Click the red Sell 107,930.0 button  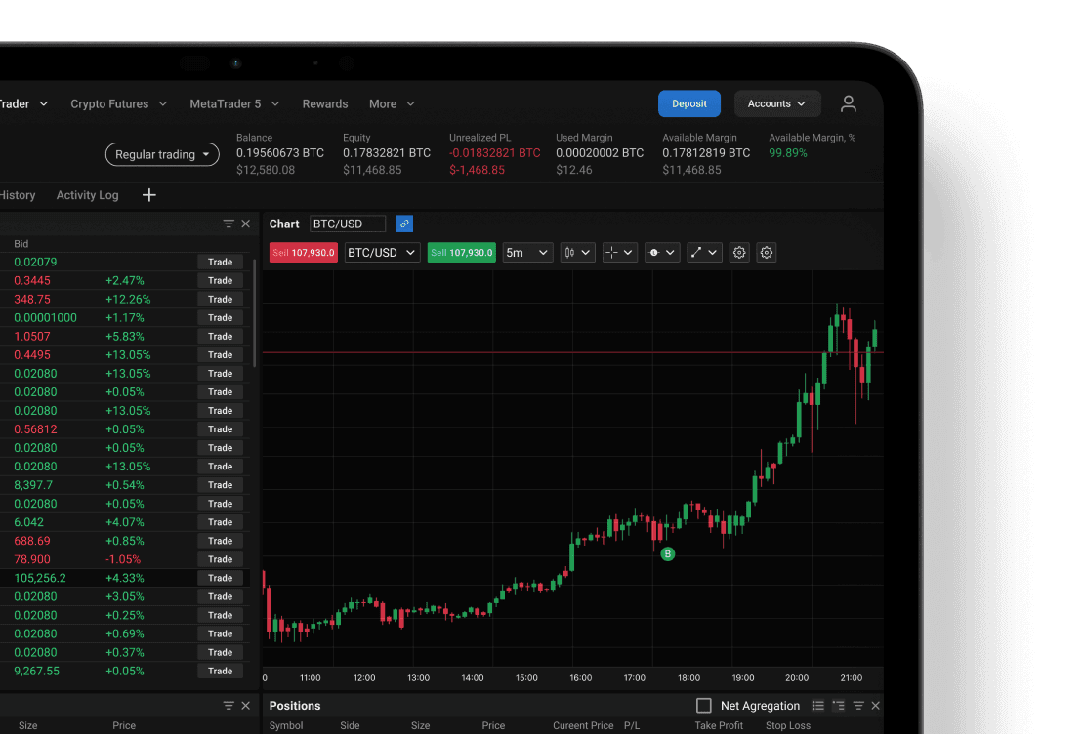304,253
